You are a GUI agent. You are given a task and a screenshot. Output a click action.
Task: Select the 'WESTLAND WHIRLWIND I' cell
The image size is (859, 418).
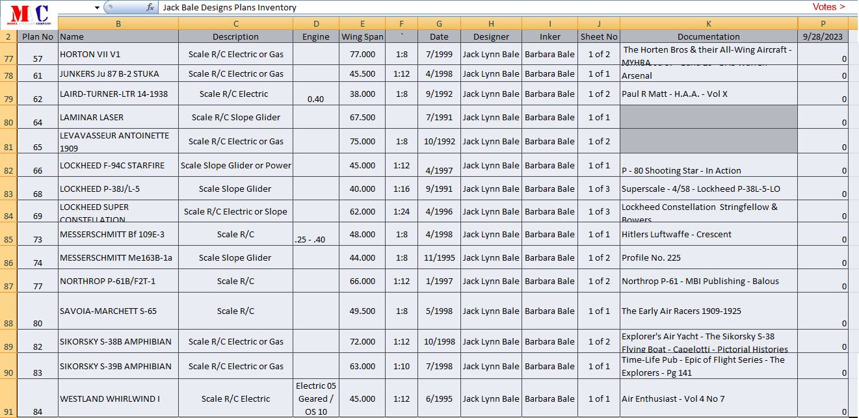pos(118,398)
